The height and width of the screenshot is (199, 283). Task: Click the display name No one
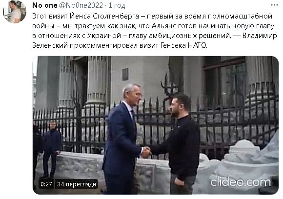coord(45,5)
